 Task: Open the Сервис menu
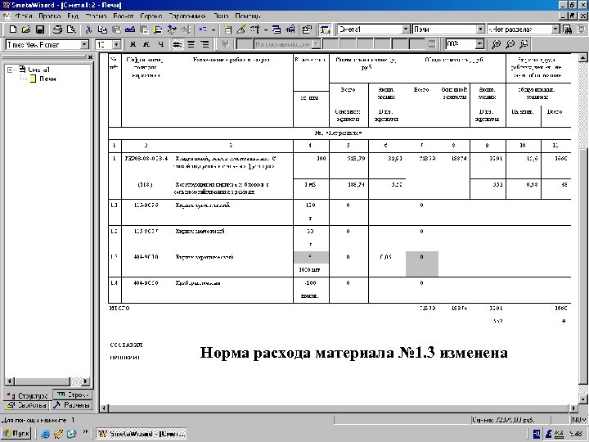pyautogui.click(x=151, y=16)
